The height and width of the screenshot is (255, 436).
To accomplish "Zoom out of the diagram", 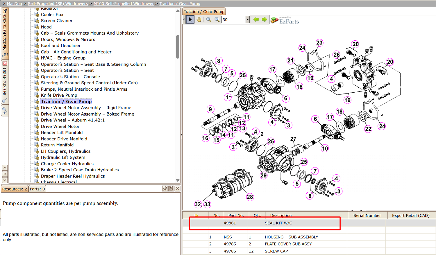I will (x=217, y=19).
